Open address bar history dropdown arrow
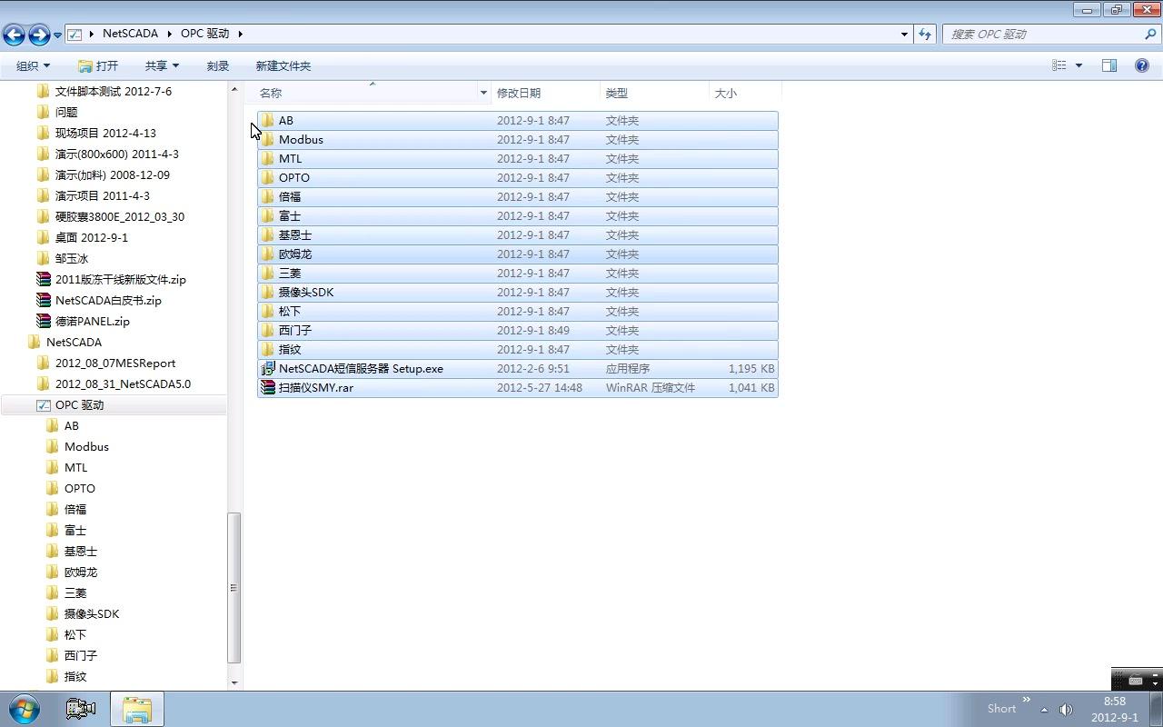The image size is (1163, 727). tap(904, 34)
